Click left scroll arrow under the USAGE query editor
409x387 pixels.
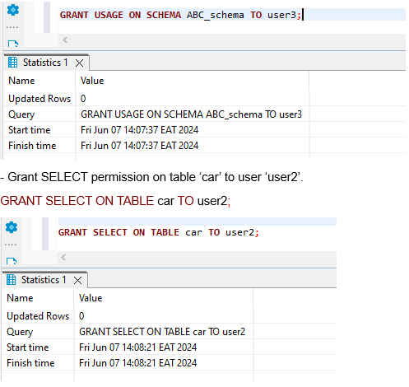[65, 40]
